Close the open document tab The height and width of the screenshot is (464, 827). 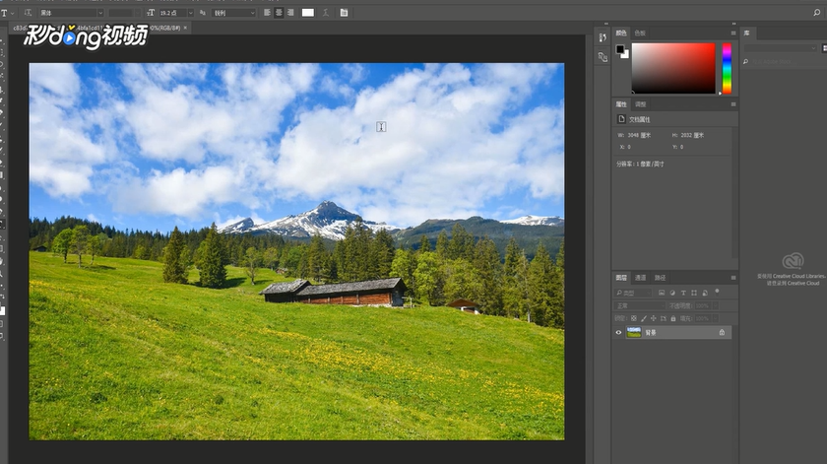coord(185,28)
